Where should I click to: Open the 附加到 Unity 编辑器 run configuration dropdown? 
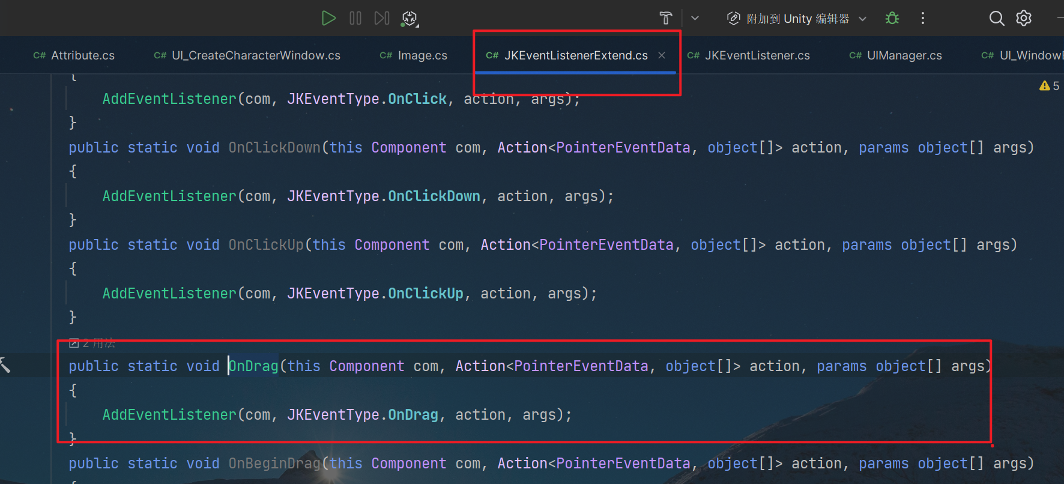tap(797, 19)
